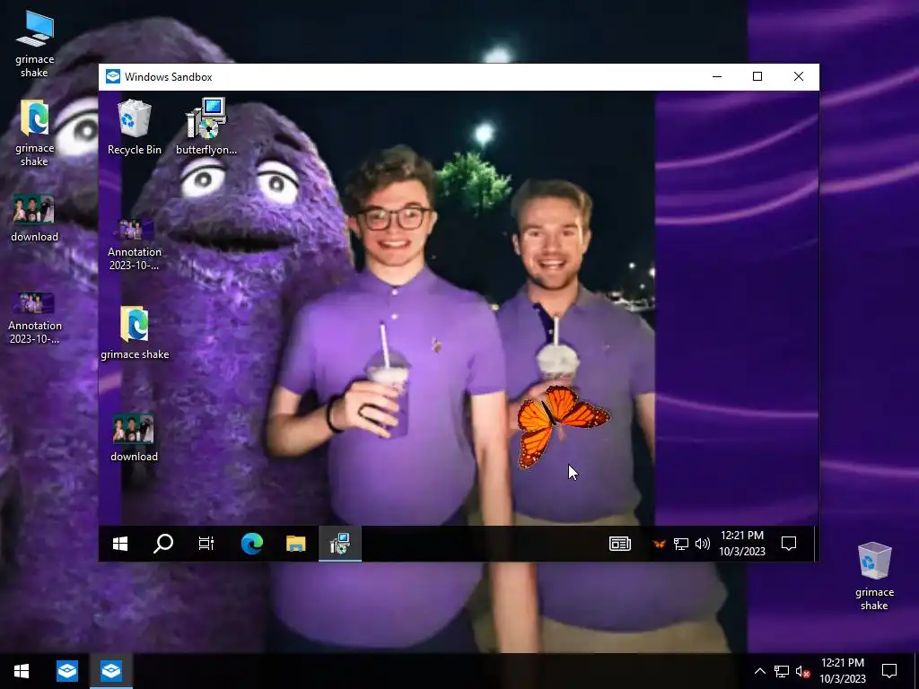919x689 pixels.
Task: Minimize the Windows Sandbox window
Action: [717, 77]
